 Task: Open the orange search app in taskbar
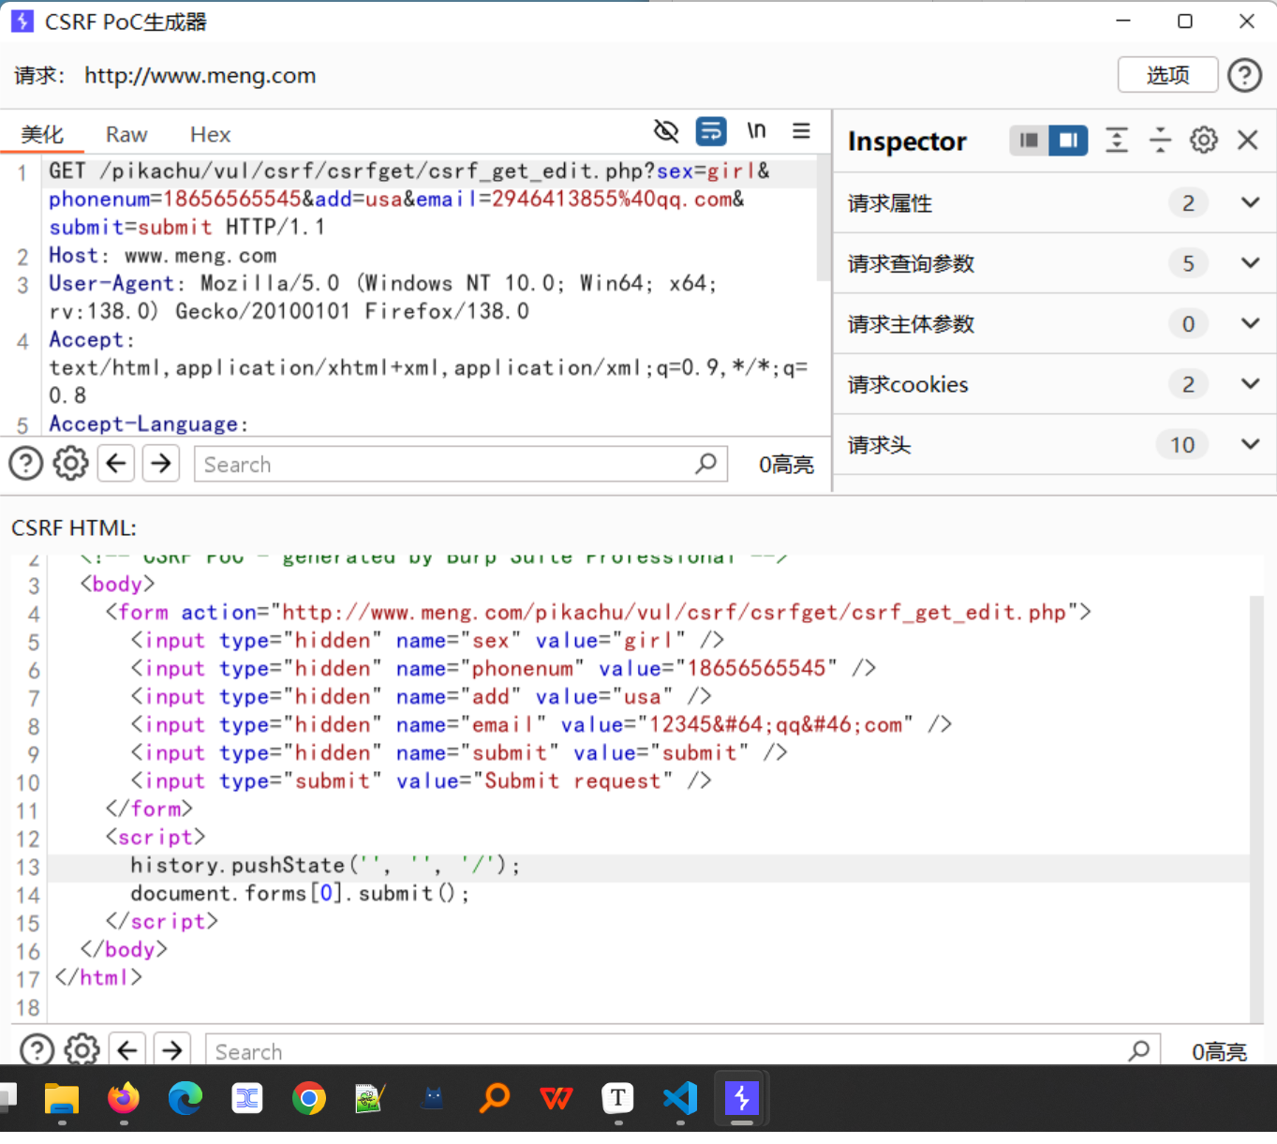(495, 1098)
